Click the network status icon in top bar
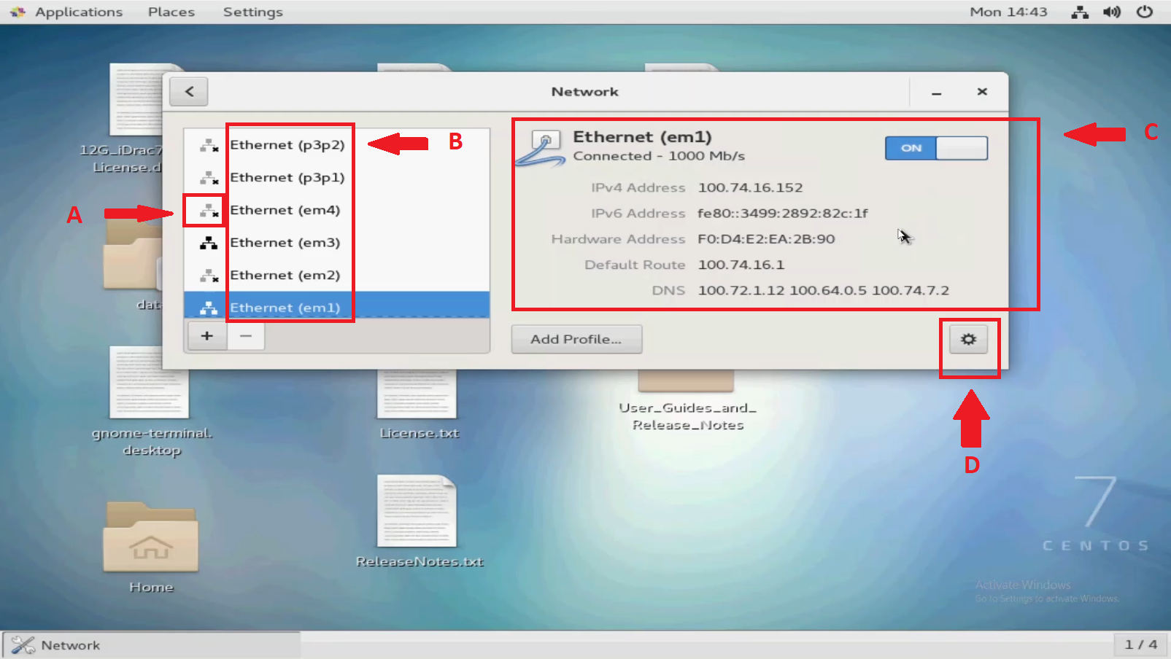Screen dimensions: 1171x659 [1079, 12]
